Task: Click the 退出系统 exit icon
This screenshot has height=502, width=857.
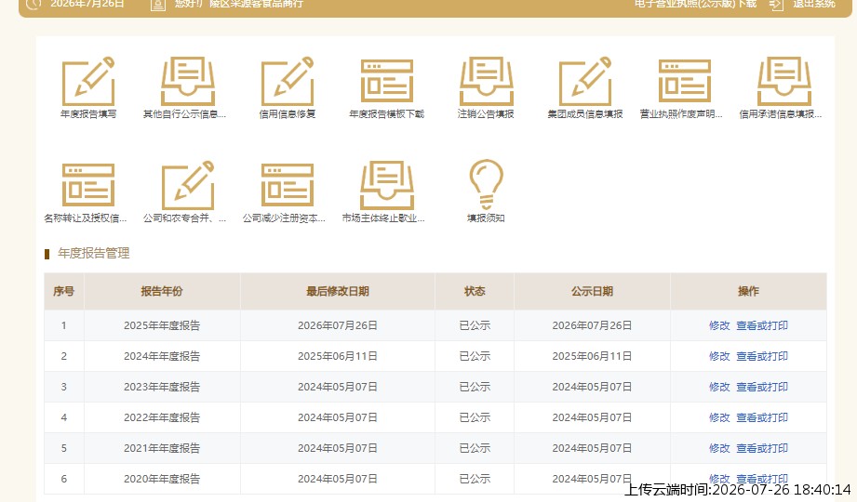Action: point(775,5)
